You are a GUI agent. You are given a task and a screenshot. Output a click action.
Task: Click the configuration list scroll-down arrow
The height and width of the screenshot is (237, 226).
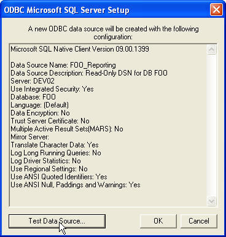[211, 201]
